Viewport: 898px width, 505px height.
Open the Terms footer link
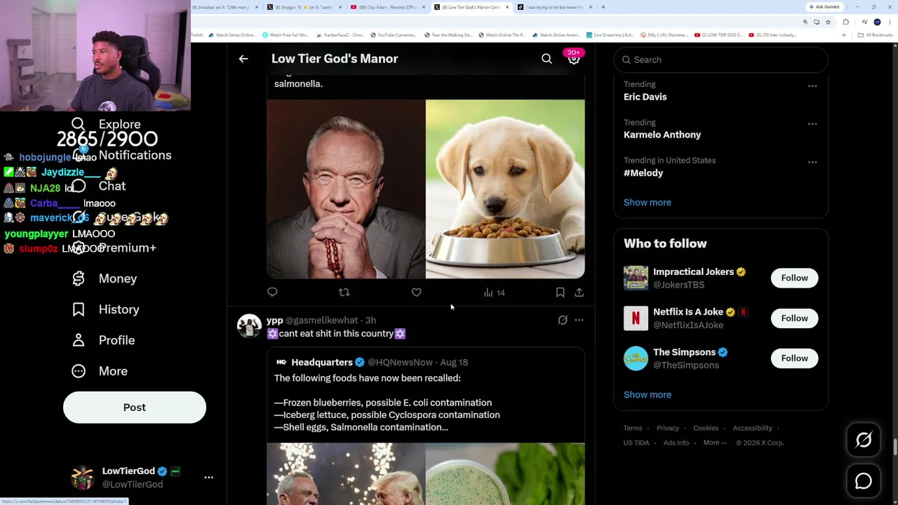(633, 428)
